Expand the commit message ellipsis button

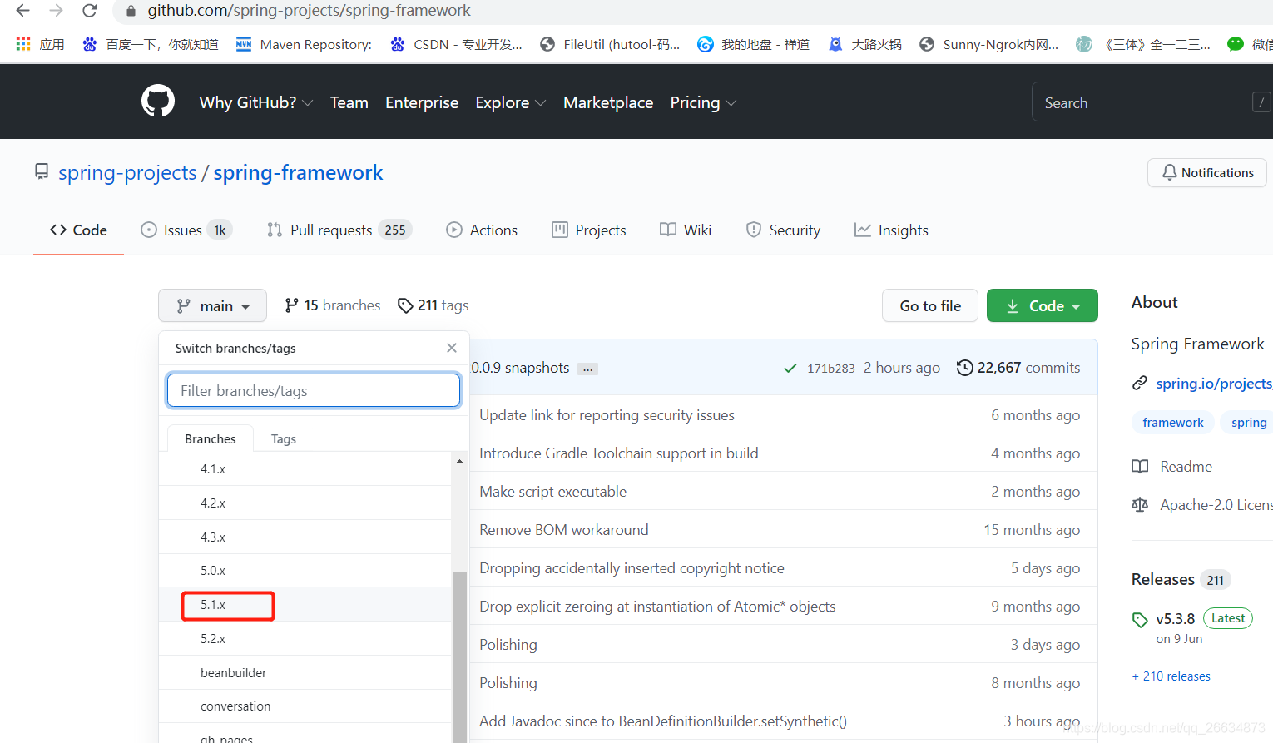click(x=588, y=369)
